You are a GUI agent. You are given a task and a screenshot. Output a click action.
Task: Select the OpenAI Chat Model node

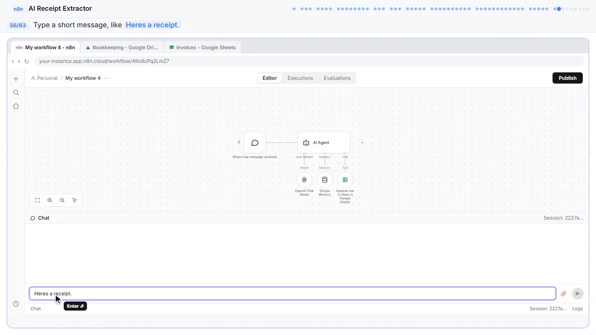point(304,180)
